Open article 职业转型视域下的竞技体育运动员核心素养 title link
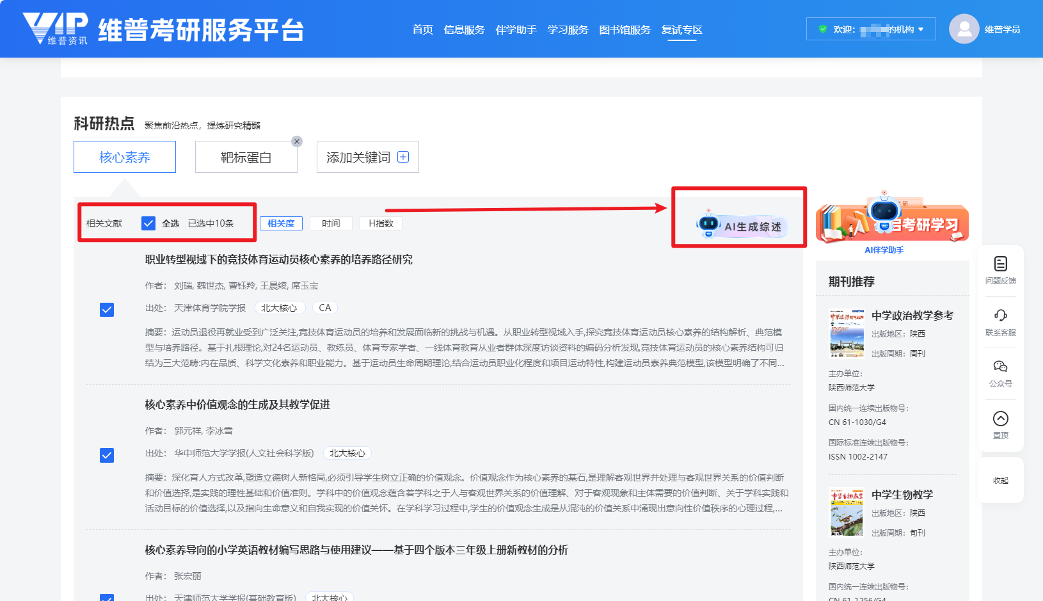This screenshot has width=1043, height=601. (x=278, y=259)
